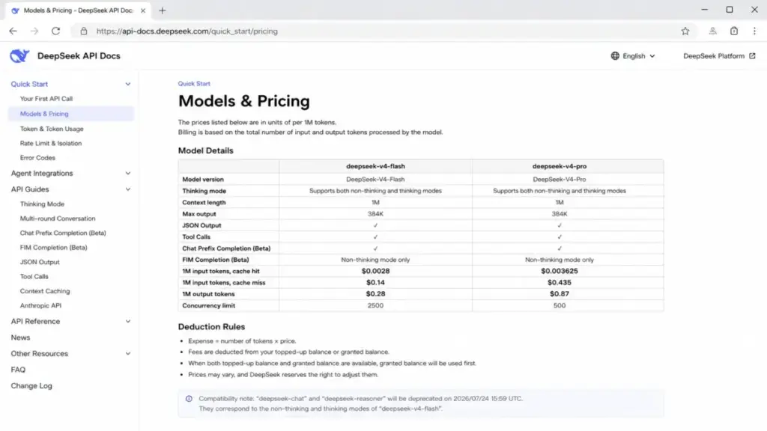The height and width of the screenshot is (431, 767).
Task: Open the News sidebar item
Action: click(x=20, y=337)
